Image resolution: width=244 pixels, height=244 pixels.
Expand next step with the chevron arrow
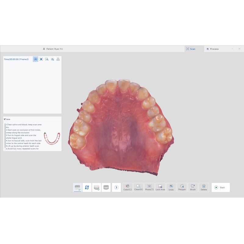coord(116,187)
